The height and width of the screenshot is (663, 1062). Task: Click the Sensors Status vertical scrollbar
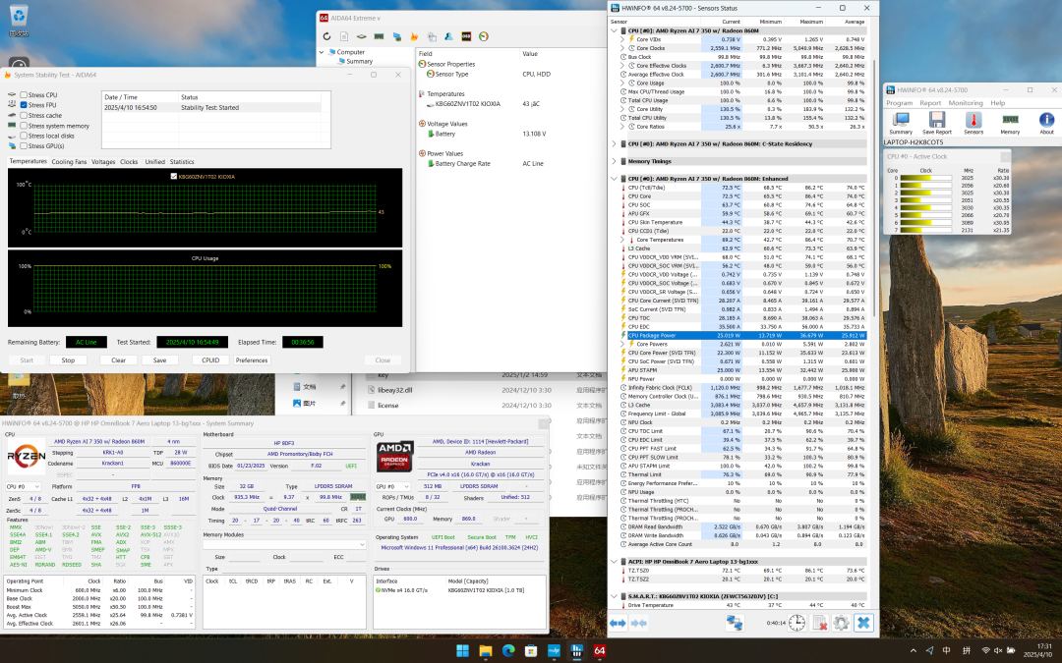coord(874,190)
